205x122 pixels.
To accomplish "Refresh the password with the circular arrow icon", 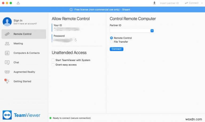I will (x=76, y=40).
